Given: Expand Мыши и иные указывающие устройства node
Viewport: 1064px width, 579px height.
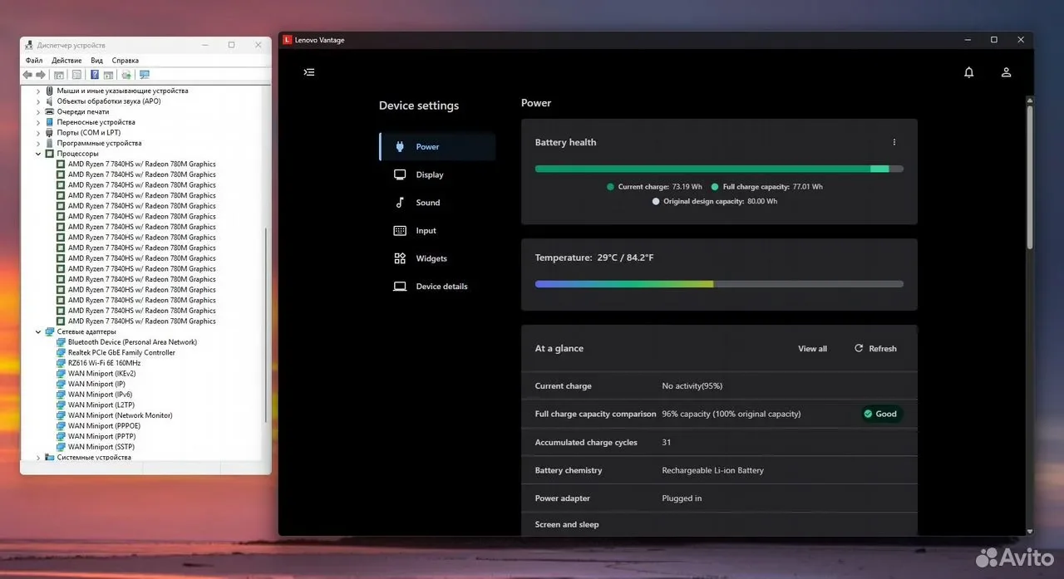Looking at the screenshot, I should pos(38,91).
